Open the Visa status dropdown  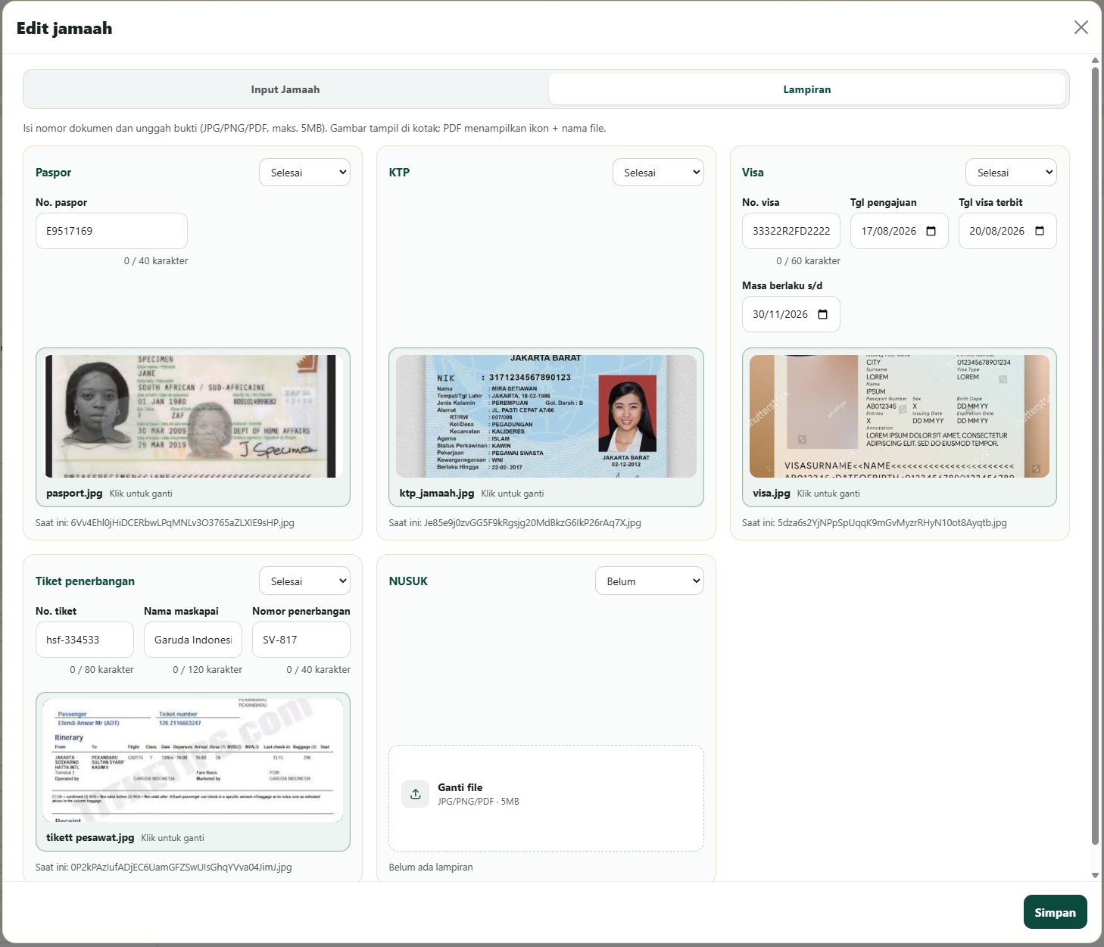(x=1011, y=173)
